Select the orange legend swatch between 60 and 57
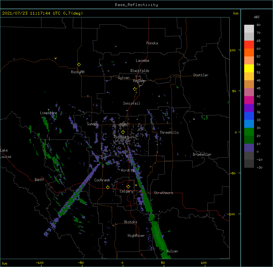The image size is (273, 267). [249, 52]
